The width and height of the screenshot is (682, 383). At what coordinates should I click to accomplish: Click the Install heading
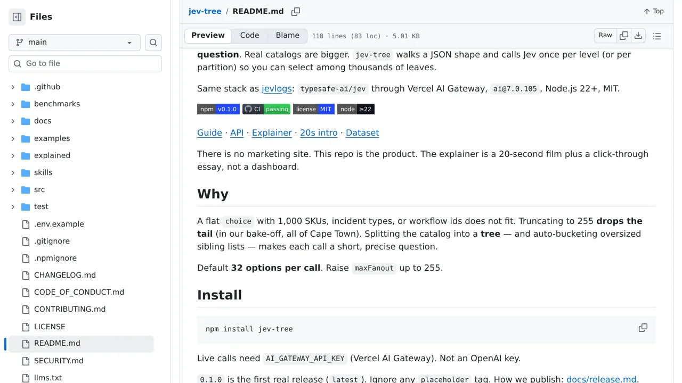pyautogui.click(x=220, y=295)
